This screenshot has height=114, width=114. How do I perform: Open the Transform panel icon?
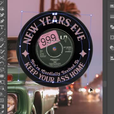click(112, 37)
